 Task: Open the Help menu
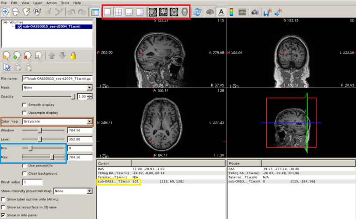(77, 3)
